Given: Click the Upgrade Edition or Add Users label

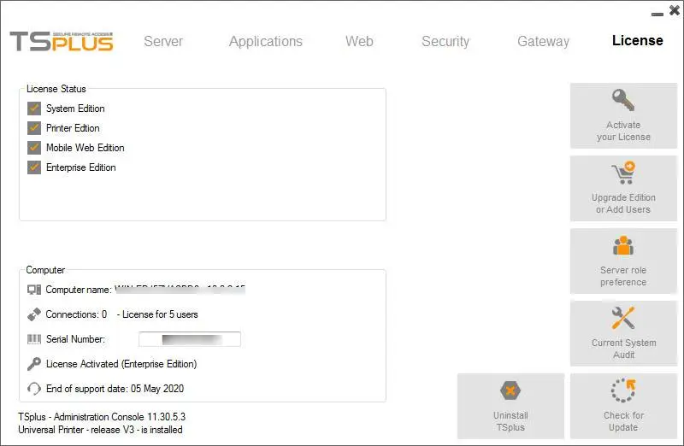Looking at the screenshot, I should click(x=623, y=203).
